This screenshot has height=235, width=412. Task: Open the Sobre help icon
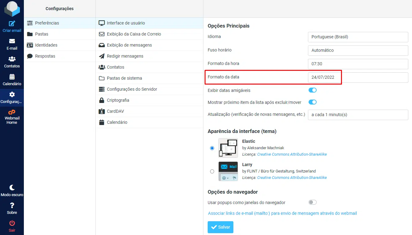[x=12, y=208]
